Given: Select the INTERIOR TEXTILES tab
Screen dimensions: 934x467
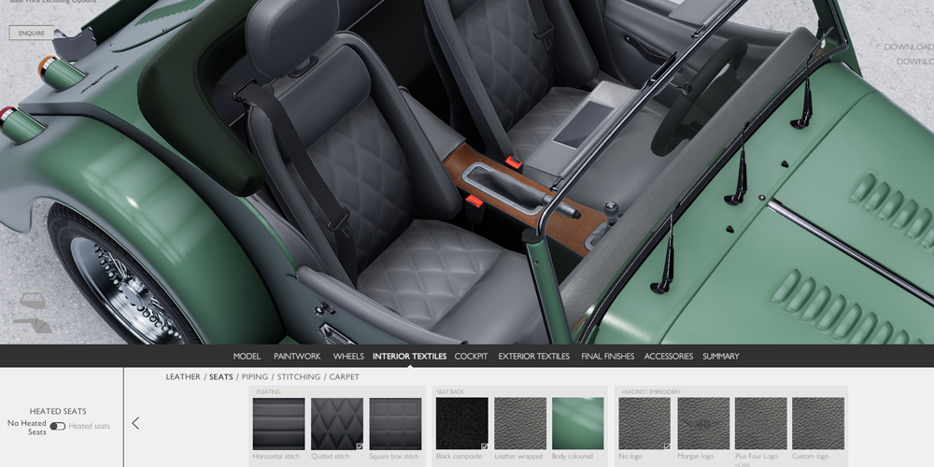Looking at the screenshot, I should pyautogui.click(x=409, y=356).
